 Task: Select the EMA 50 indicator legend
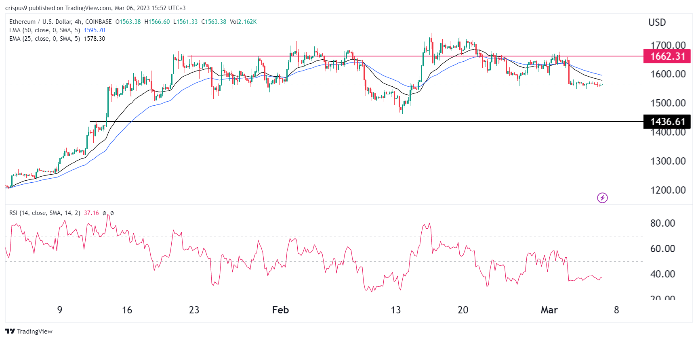44,30
